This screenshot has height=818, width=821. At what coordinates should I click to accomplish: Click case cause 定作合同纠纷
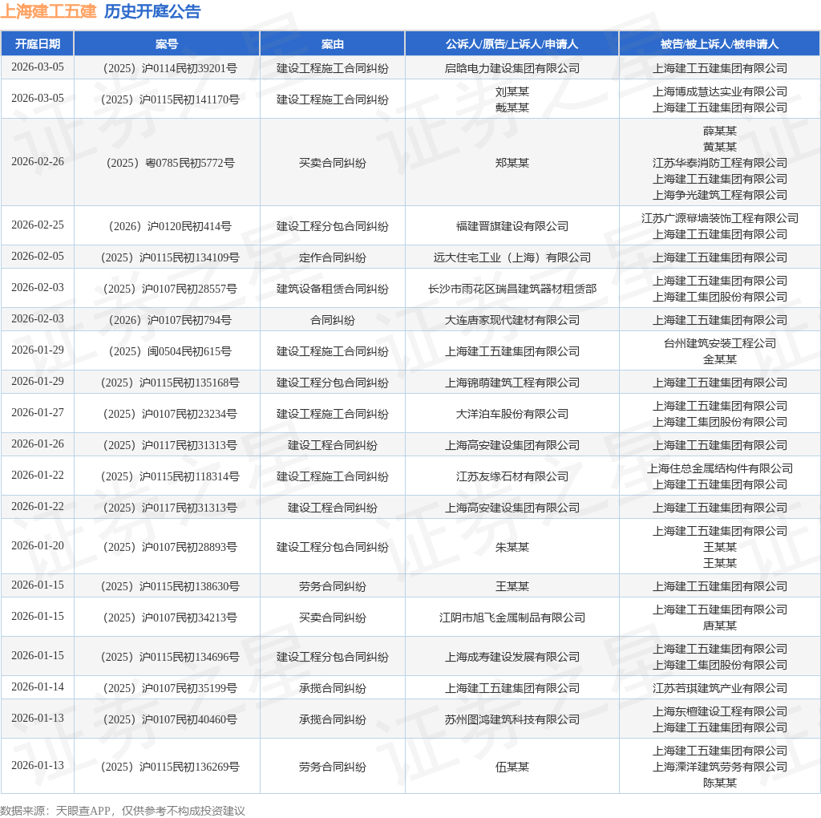pos(333,257)
